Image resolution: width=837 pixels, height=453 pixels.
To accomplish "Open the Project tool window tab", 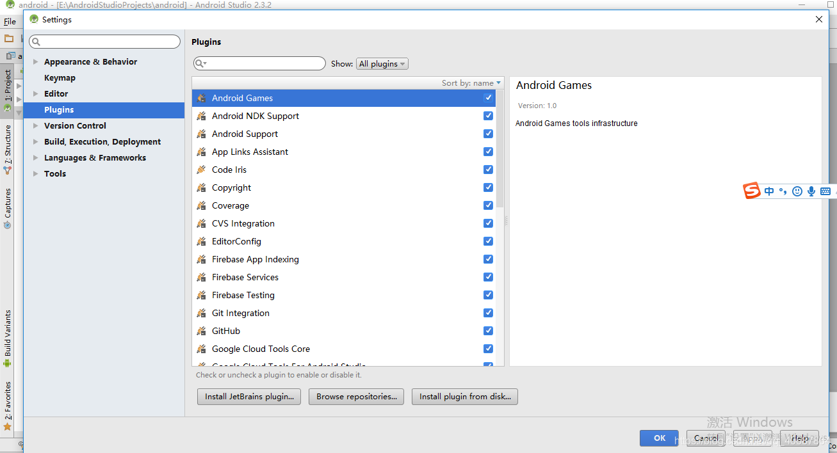I will click(x=8, y=90).
